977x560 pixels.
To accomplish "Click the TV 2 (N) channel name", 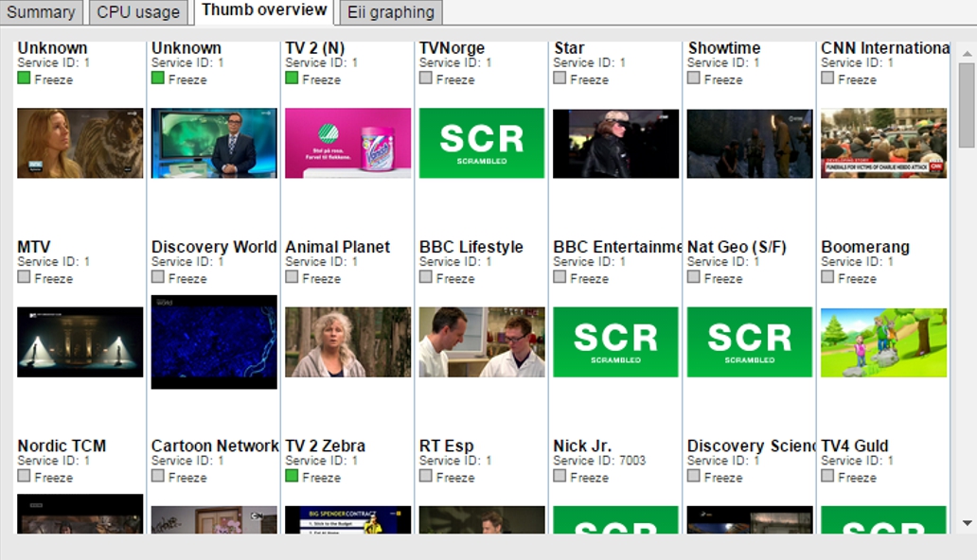I will coord(314,48).
